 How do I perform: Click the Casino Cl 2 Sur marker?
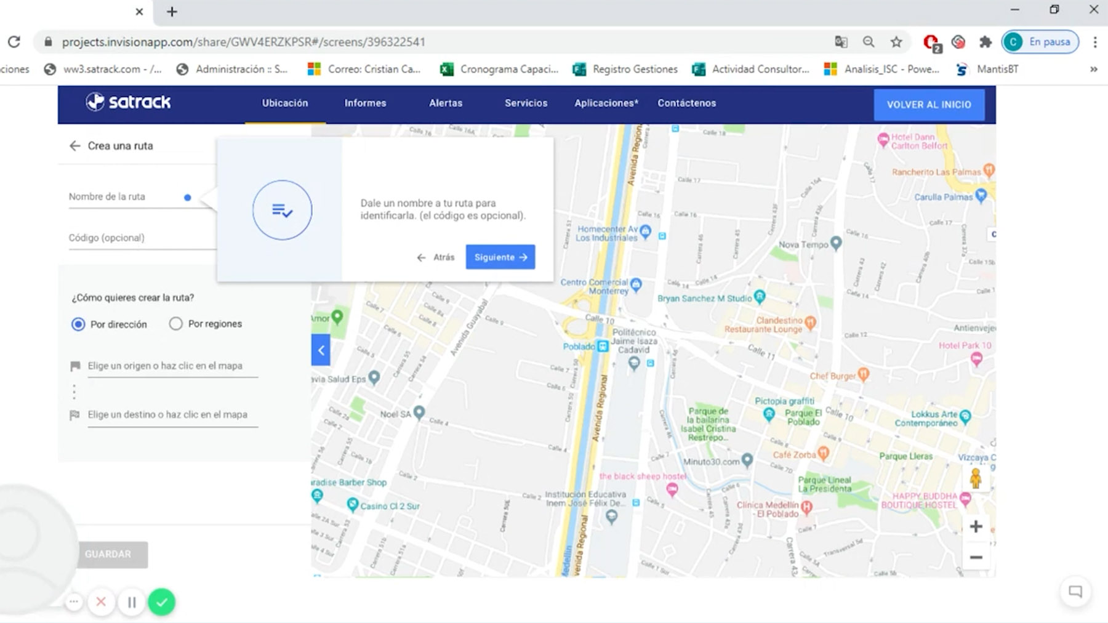pyautogui.click(x=353, y=505)
